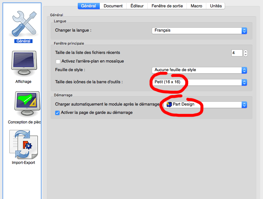Open the toolbar icon size Petit dropdown
263x199 pixels.
(x=199, y=82)
